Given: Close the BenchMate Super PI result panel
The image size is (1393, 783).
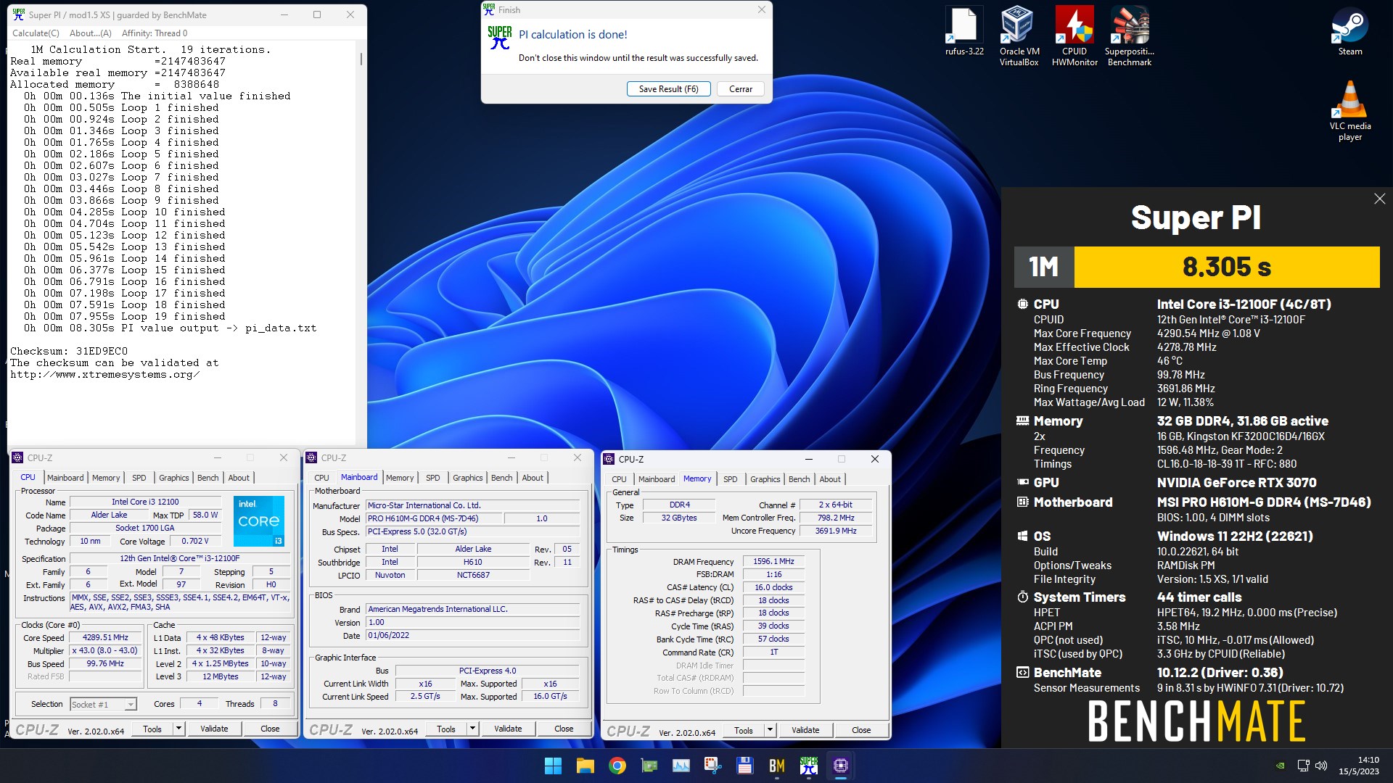Looking at the screenshot, I should tap(1379, 199).
